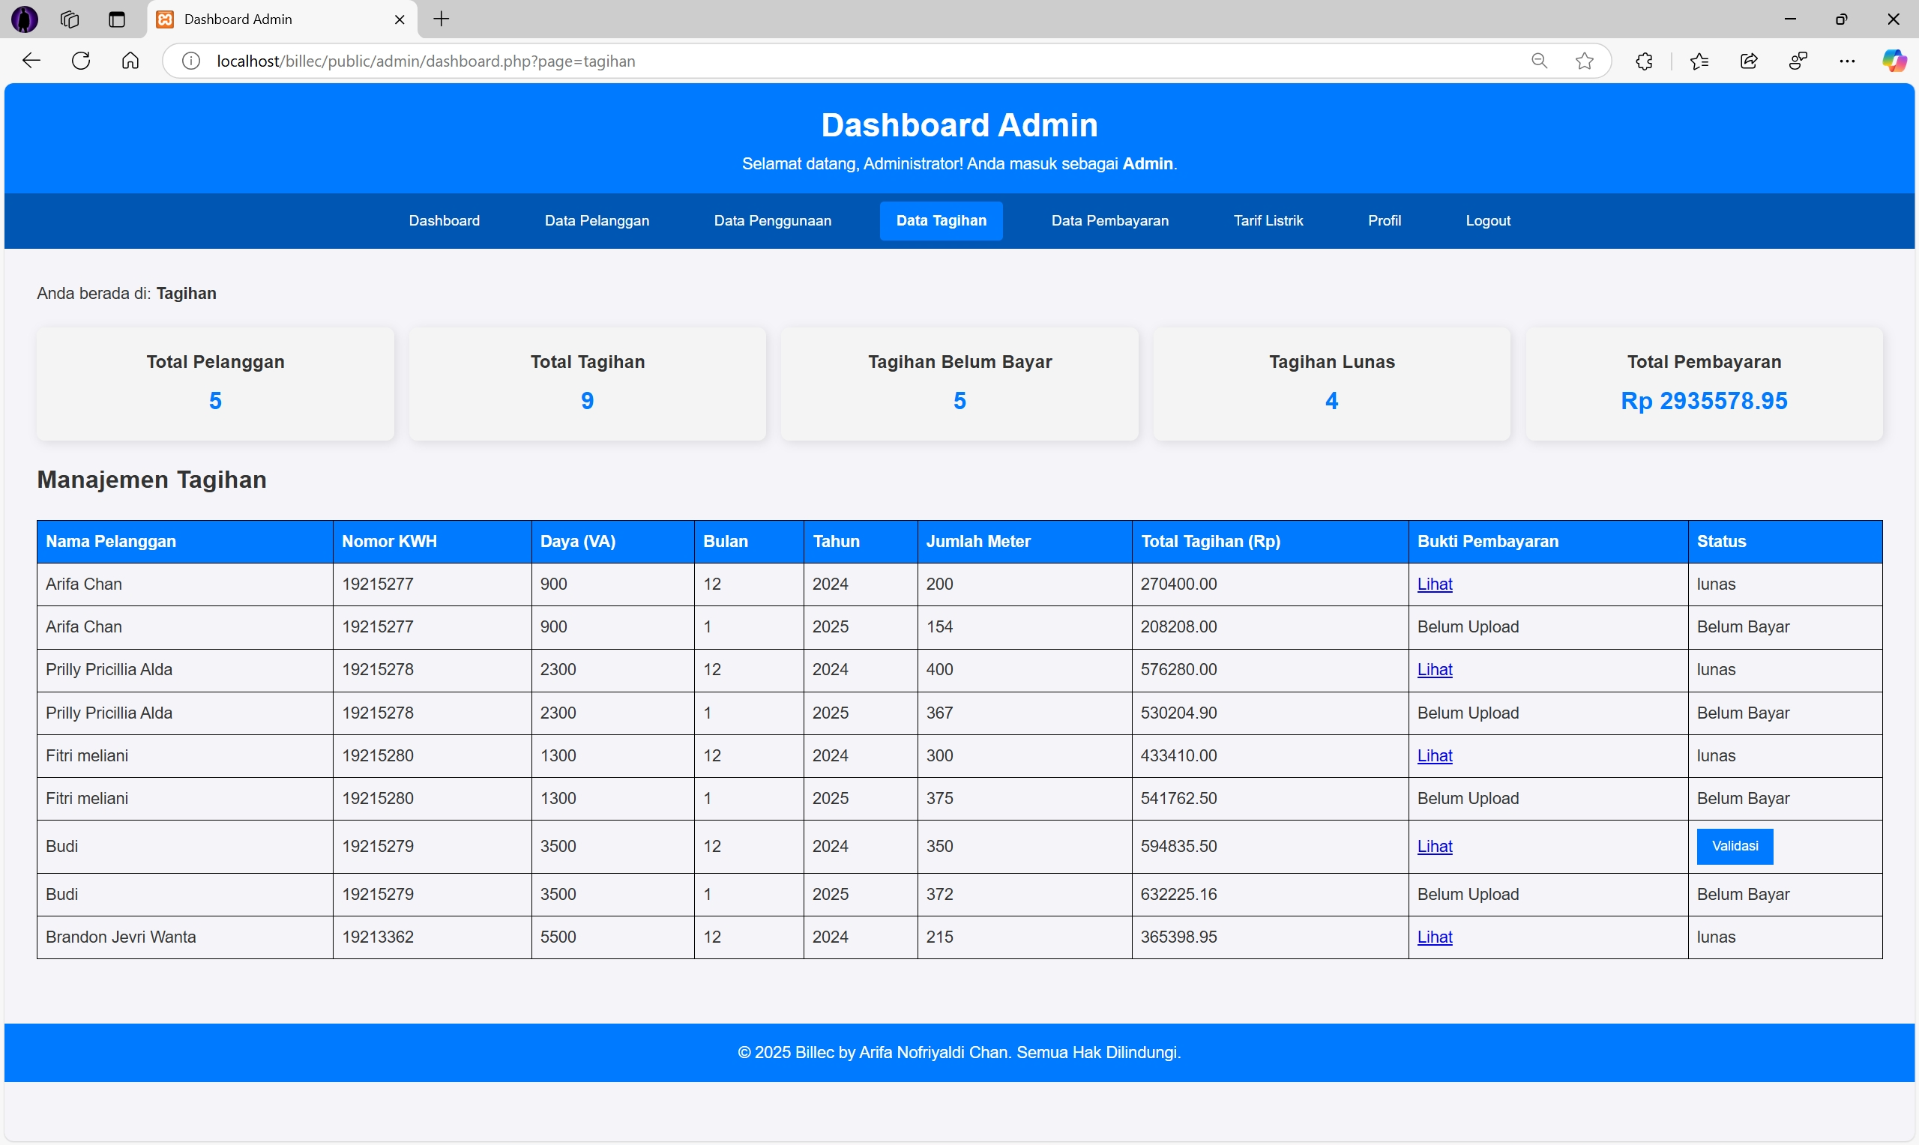Click the Total Pembayaran Rp 2935578.95 value
Viewport: 1919px width, 1145px height.
pos(1705,401)
